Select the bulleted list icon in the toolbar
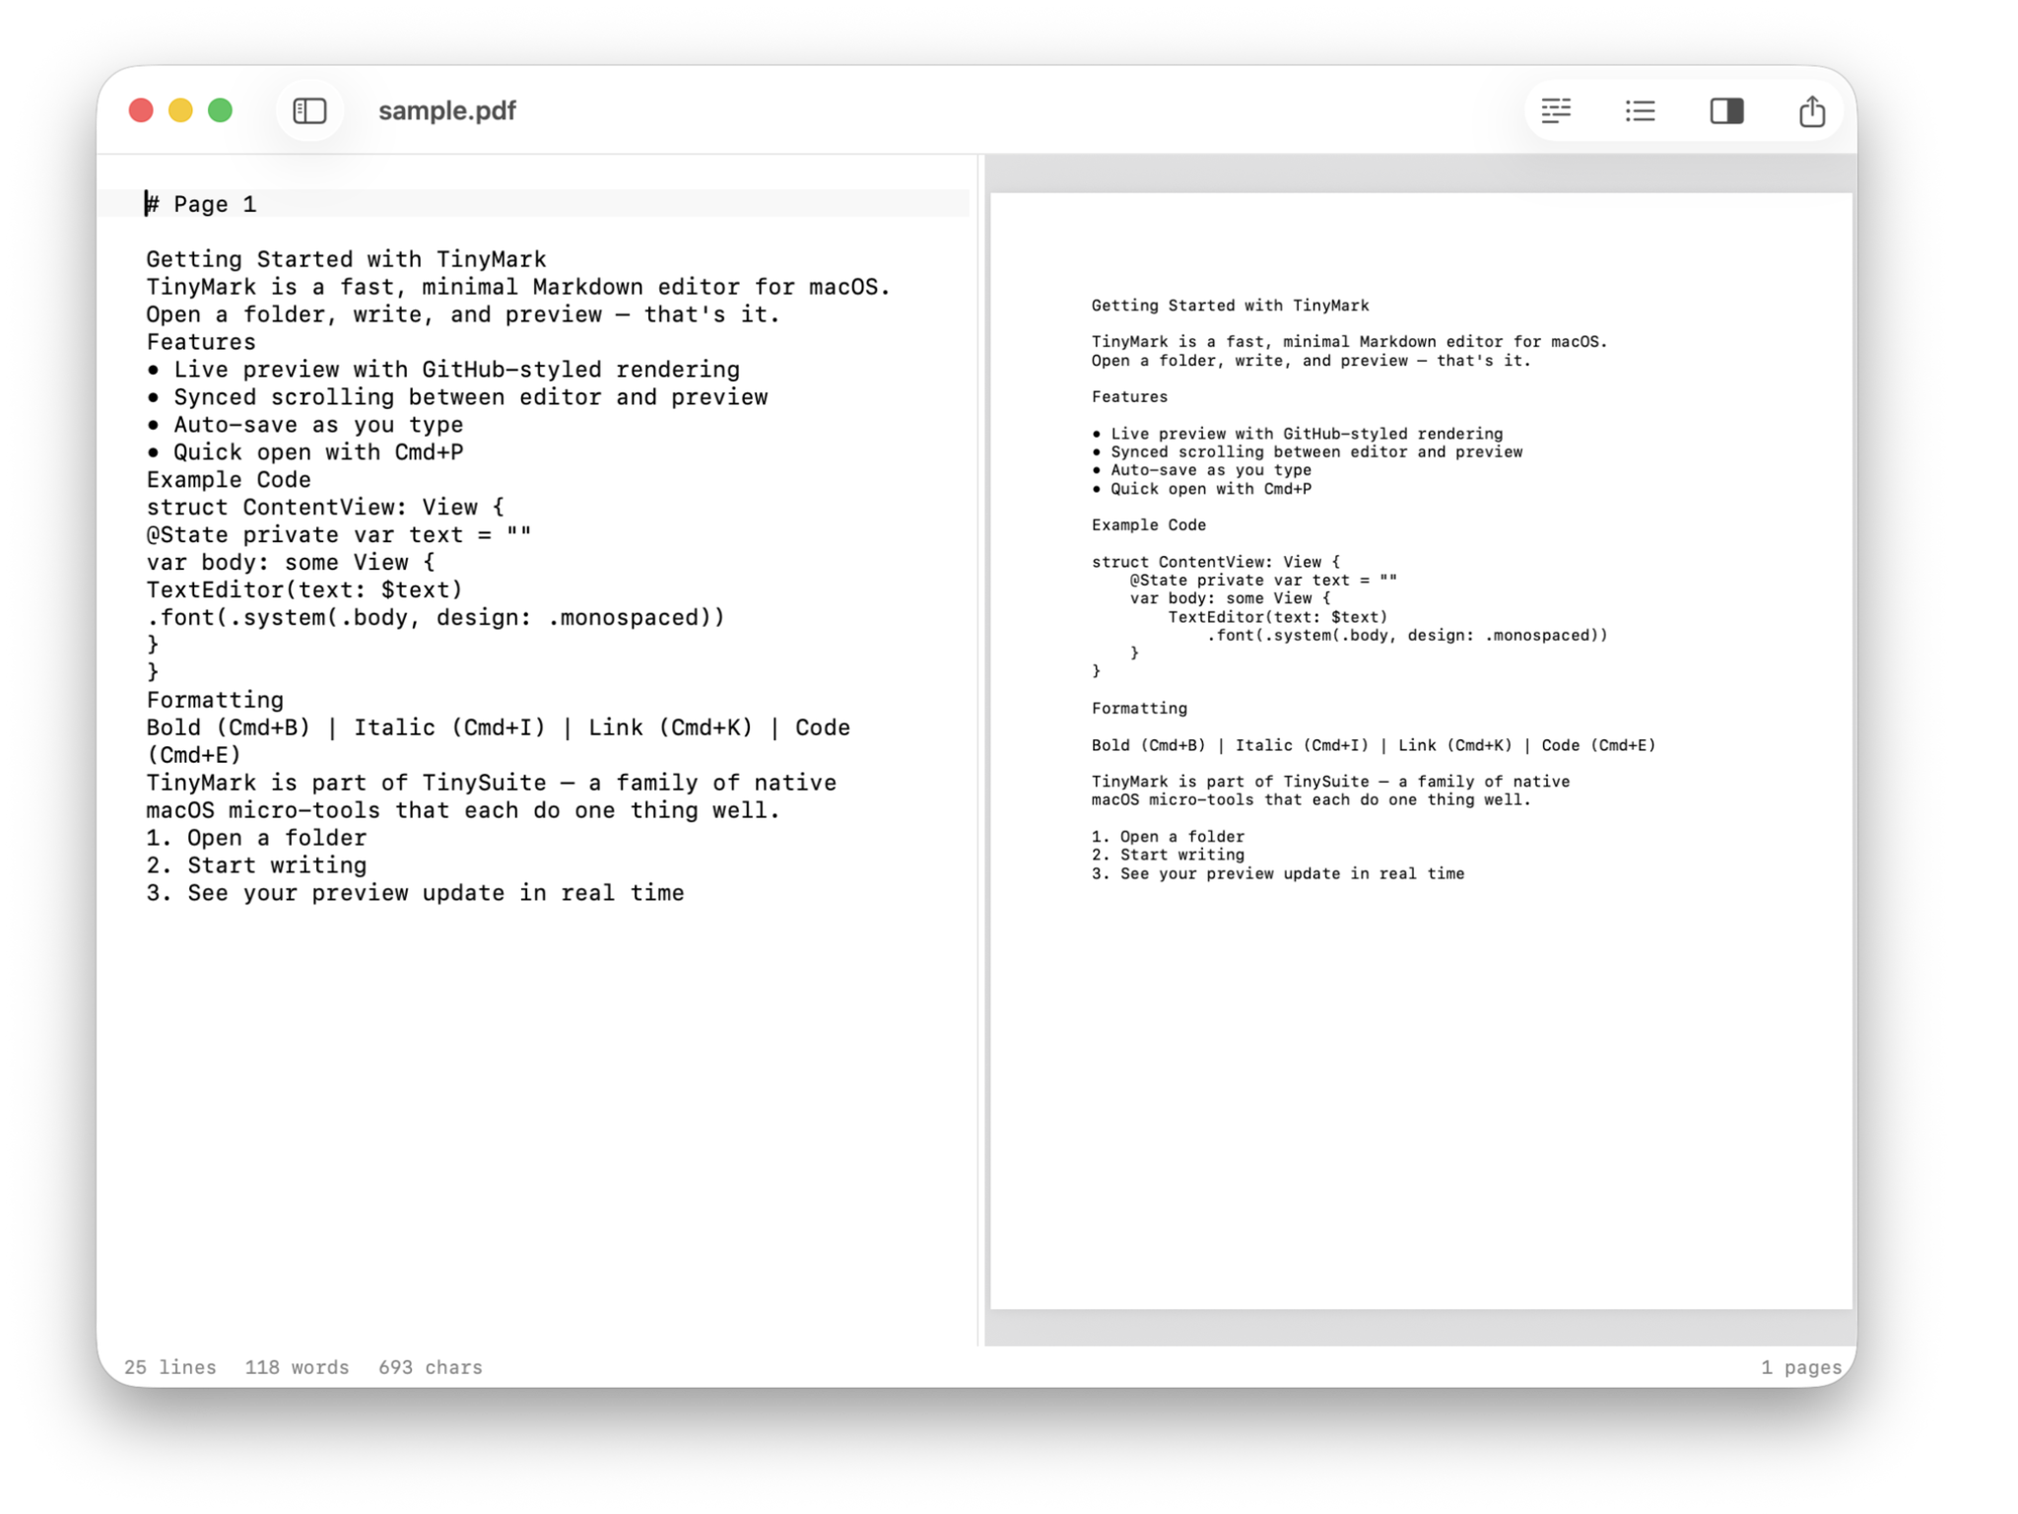Screen dimensions: 2018x1514 1639,111
